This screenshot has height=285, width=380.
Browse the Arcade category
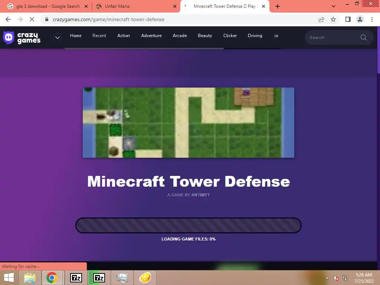tap(180, 36)
